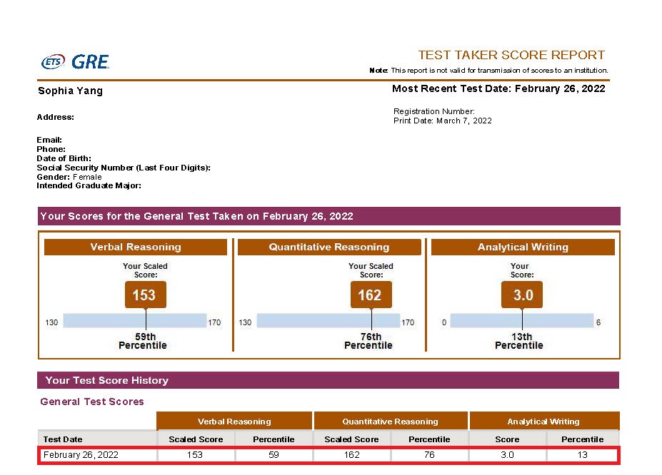Click the 3.0 Analytical Writing score badge

522,295
